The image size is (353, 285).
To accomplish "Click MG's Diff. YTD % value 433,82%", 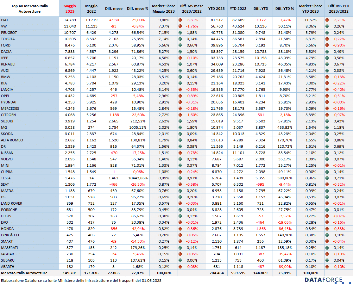I will pos(285,127).
